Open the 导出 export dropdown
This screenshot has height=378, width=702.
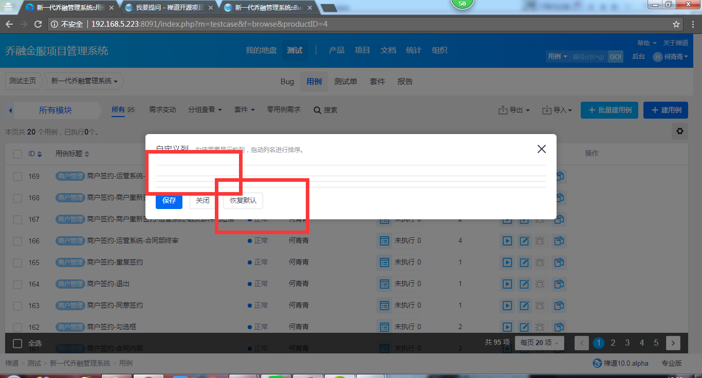click(x=514, y=110)
